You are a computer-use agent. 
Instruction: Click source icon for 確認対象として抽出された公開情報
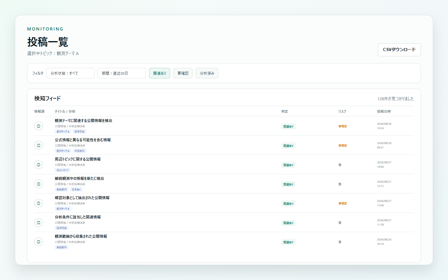pos(39,203)
